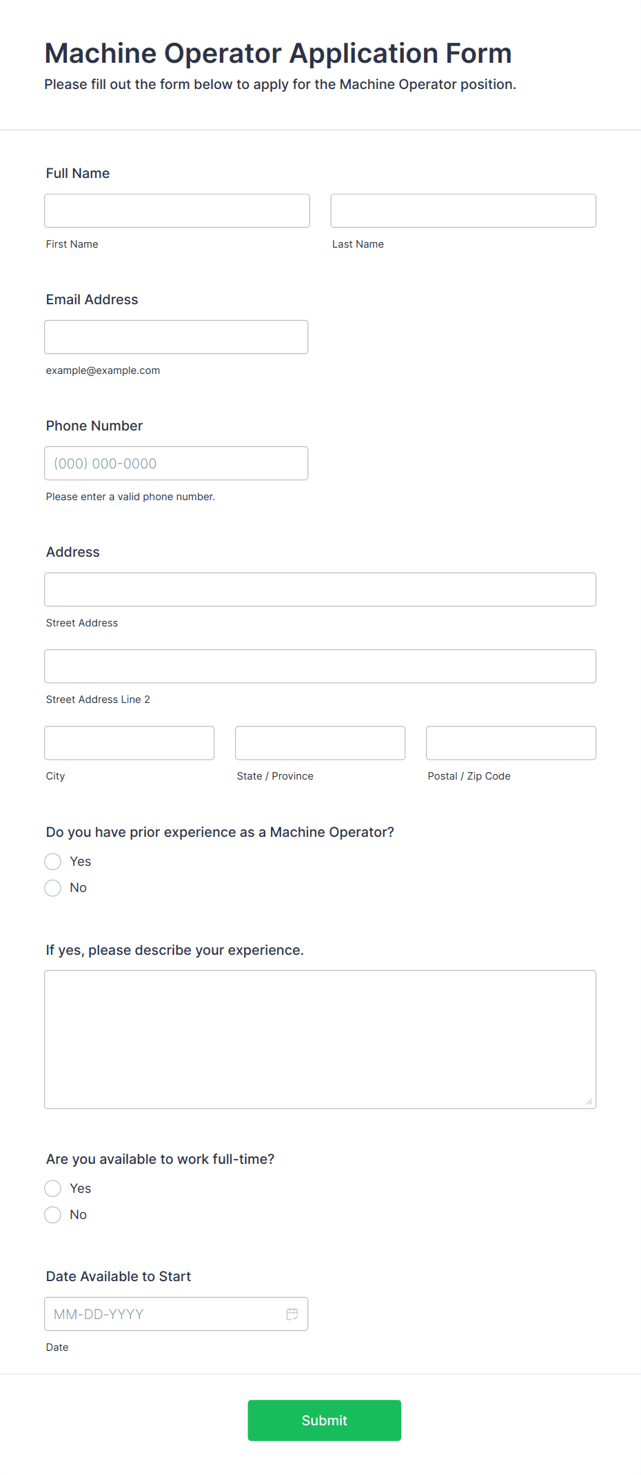Screen dimensions: 641x1475
Task: Choose Yes for full-time availability
Action: [53, 1189]
